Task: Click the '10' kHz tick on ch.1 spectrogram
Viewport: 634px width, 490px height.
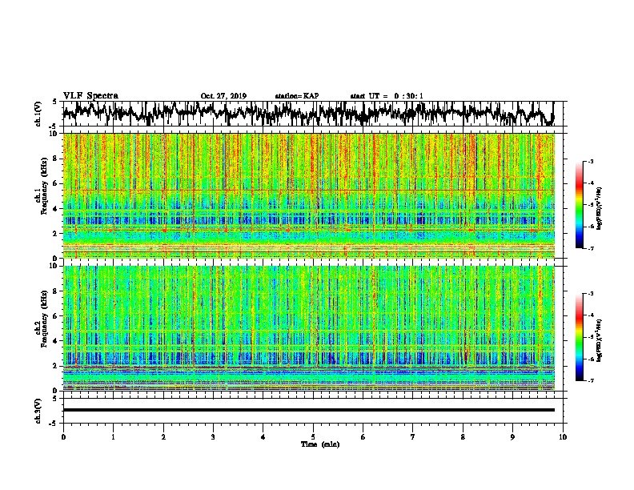Action: (x=54, y=134)
